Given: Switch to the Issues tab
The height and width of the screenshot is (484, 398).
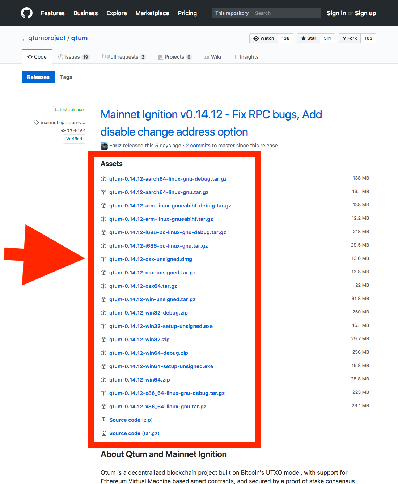Looking at the screenshot, I should (74, 57).
